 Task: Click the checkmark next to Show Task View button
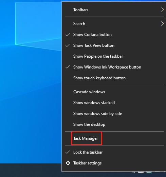click(68, 45)
